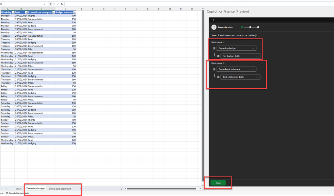
Task: Expand the Bank_statement_table dropdown
Action: 257,77
